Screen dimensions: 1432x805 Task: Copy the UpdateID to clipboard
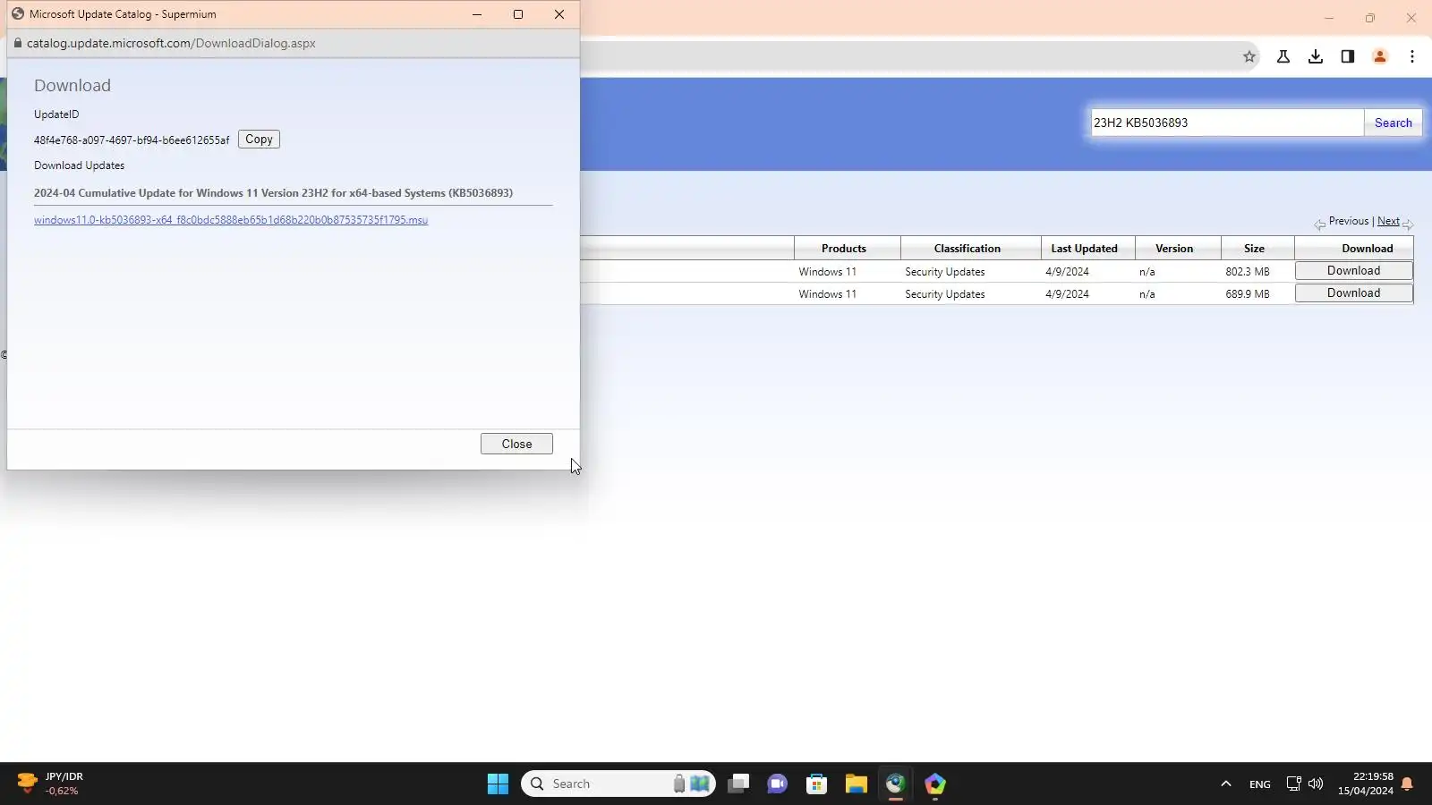tap(259, 140)
